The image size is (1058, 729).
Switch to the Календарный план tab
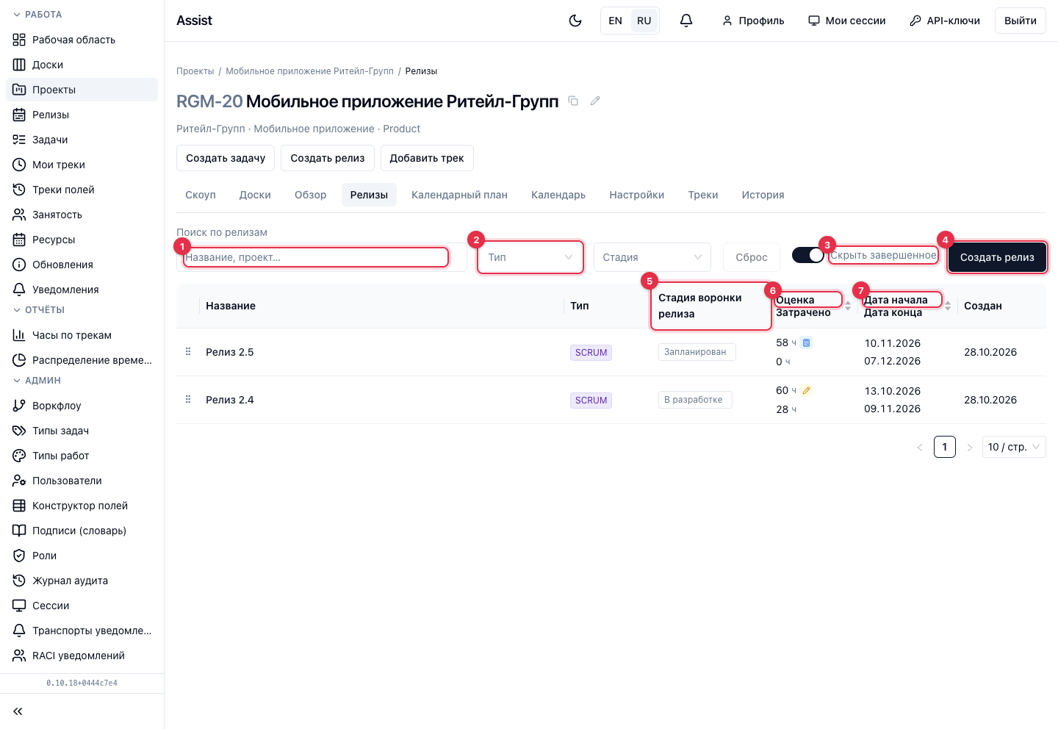pyautogui.click(x=459, y=195)
